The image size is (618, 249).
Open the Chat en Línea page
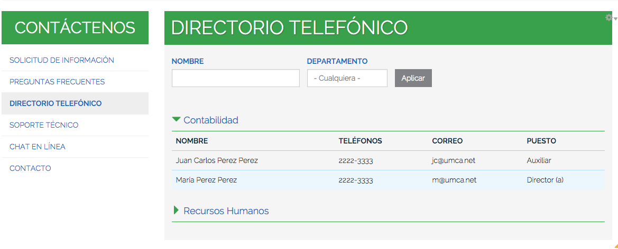pos(38,147)
